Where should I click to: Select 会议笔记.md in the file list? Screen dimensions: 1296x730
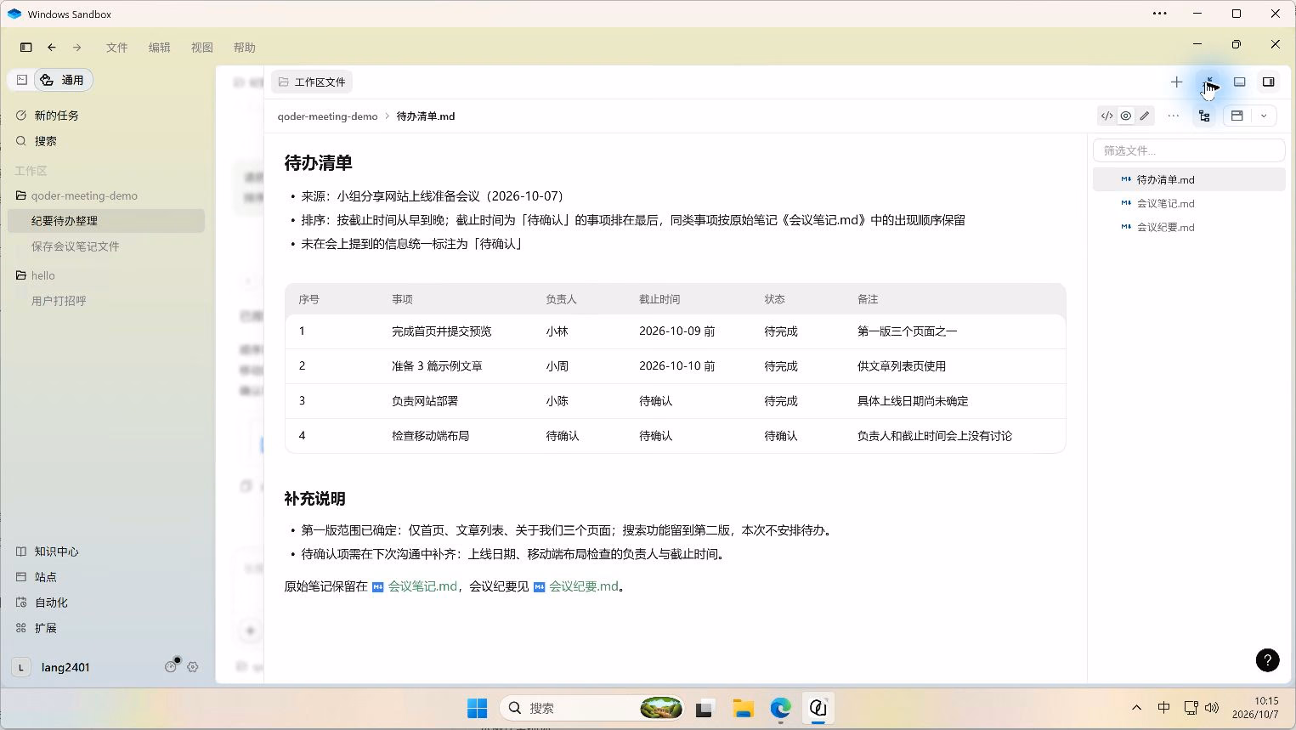pos(1189,204)
